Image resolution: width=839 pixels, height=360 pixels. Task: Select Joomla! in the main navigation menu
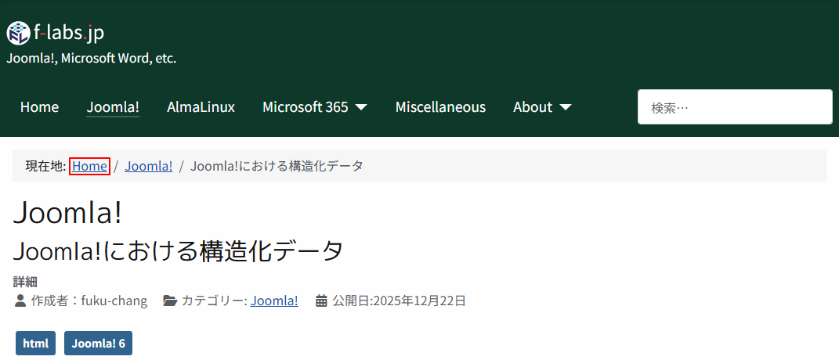click(x=113, y=107)
